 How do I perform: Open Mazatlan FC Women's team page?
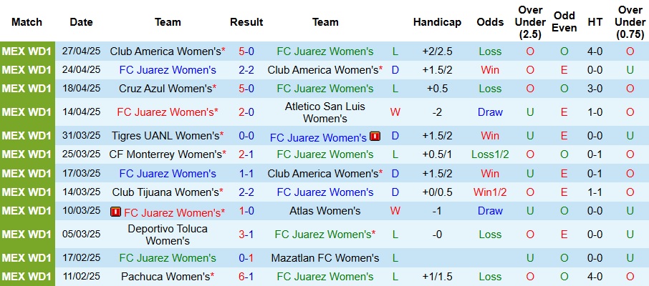click(325, 258)
